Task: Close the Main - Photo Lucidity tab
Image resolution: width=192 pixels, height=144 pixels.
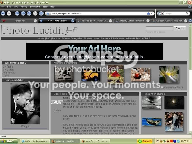Action: click(73, 21)
